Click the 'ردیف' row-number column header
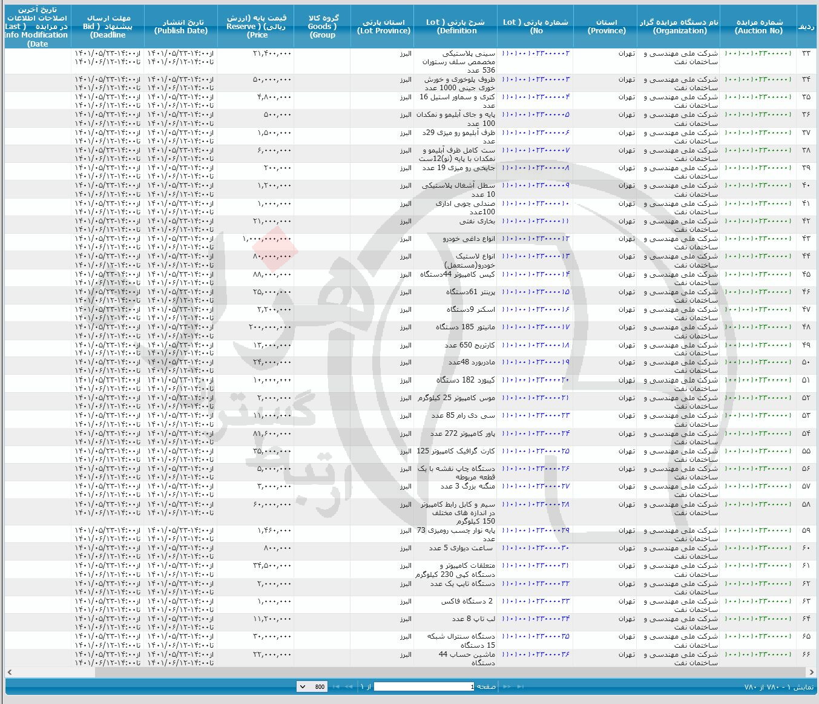The height and width of the screenshot is (704, 819). pos(806,27)
